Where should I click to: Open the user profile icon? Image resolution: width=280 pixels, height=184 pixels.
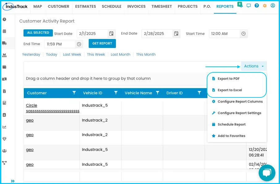point(273,6)
